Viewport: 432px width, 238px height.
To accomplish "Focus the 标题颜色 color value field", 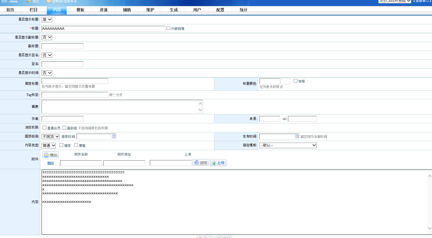I will pyautogui.click(x=270, y=81).
